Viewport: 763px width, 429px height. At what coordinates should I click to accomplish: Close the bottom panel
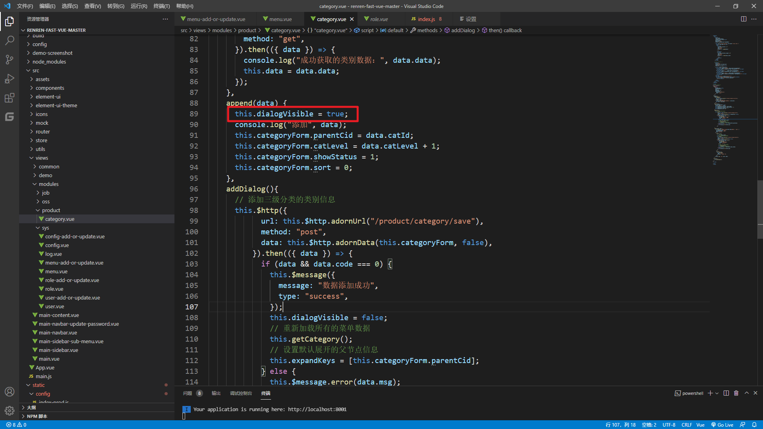click(x=755, y=393)
